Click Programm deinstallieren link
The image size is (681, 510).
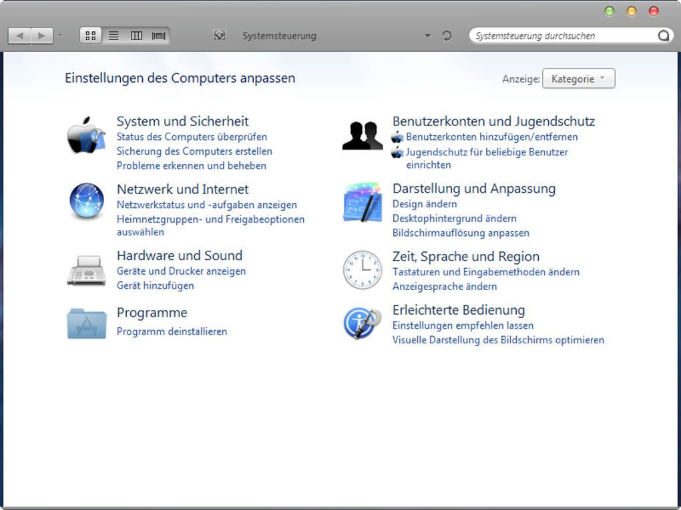172,331
